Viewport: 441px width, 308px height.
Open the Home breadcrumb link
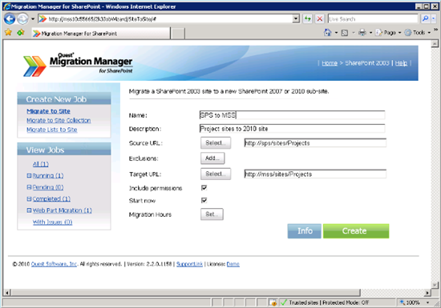330,63
